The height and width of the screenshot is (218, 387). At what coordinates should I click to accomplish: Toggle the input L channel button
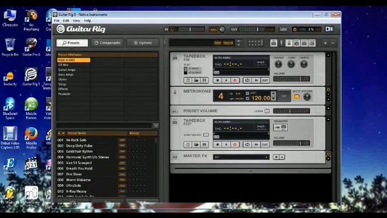pos(172,30)
